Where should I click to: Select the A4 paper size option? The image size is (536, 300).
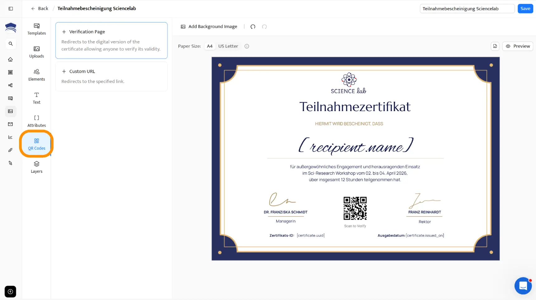point(209,46)
